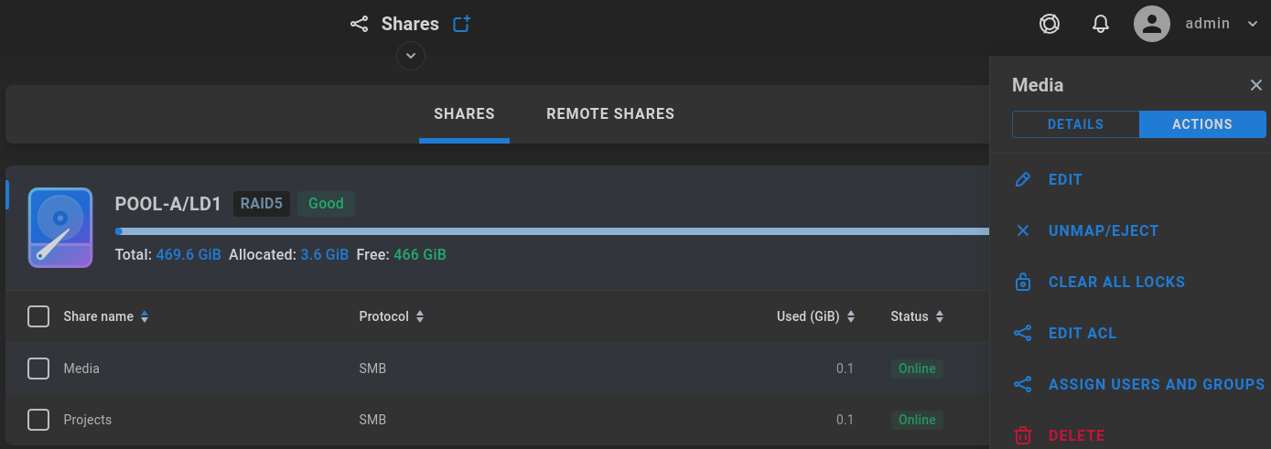1271x449 pixels.
Task: Toggle the select-all checkbox in the table header
Action: pos(38,316)
